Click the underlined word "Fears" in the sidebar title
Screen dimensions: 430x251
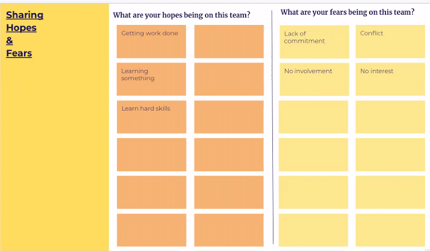[x=19, y=53]
